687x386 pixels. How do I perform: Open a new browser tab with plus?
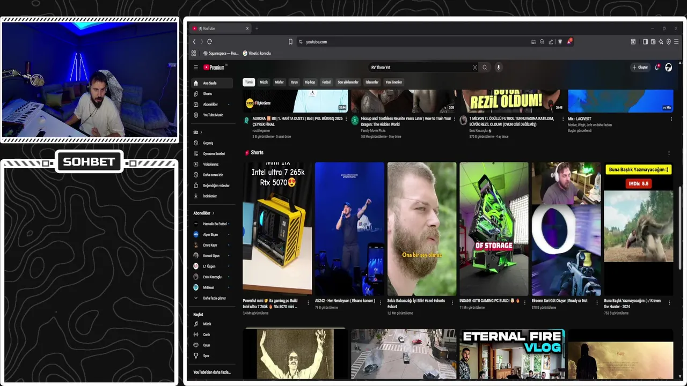click(257, 28)
